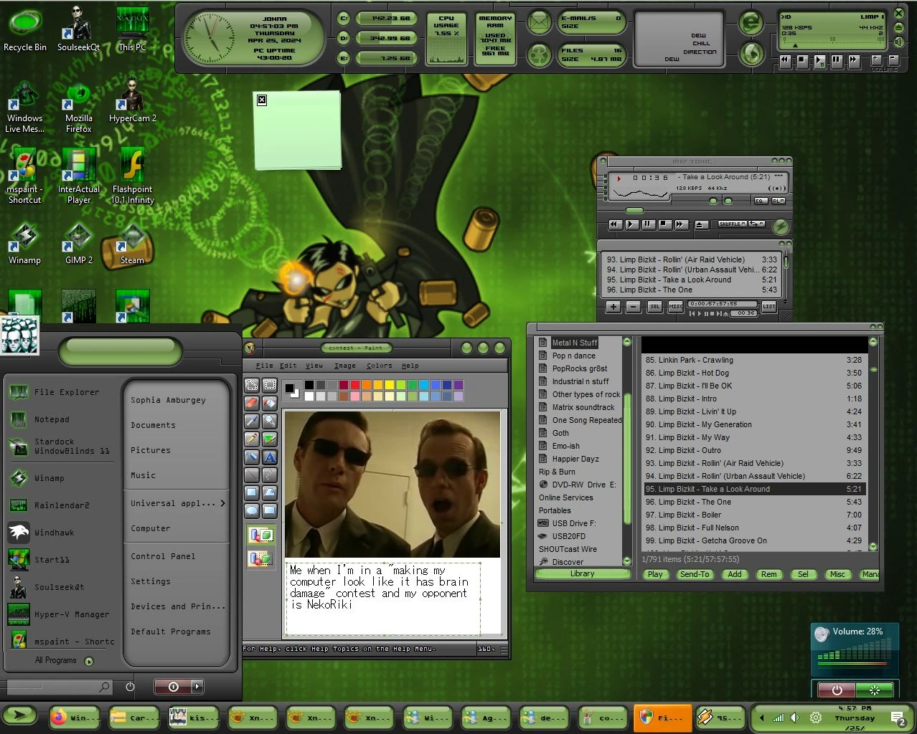Select the opaque text background option in Paint
This screenshot has width=917, height=734.
coord(260,535)
